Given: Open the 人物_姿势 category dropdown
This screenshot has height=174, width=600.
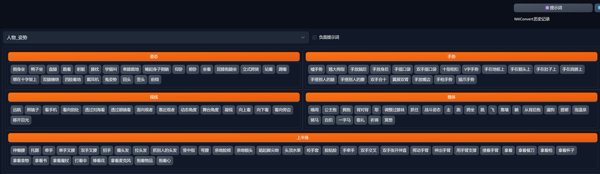Looking at the screenshot, I should pos(156,37).
